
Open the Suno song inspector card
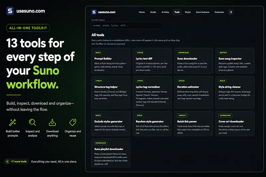click(x=235, y=61)
